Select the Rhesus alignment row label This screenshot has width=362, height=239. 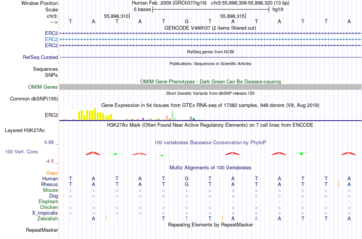pyautogui.click(x=50, y=184)
